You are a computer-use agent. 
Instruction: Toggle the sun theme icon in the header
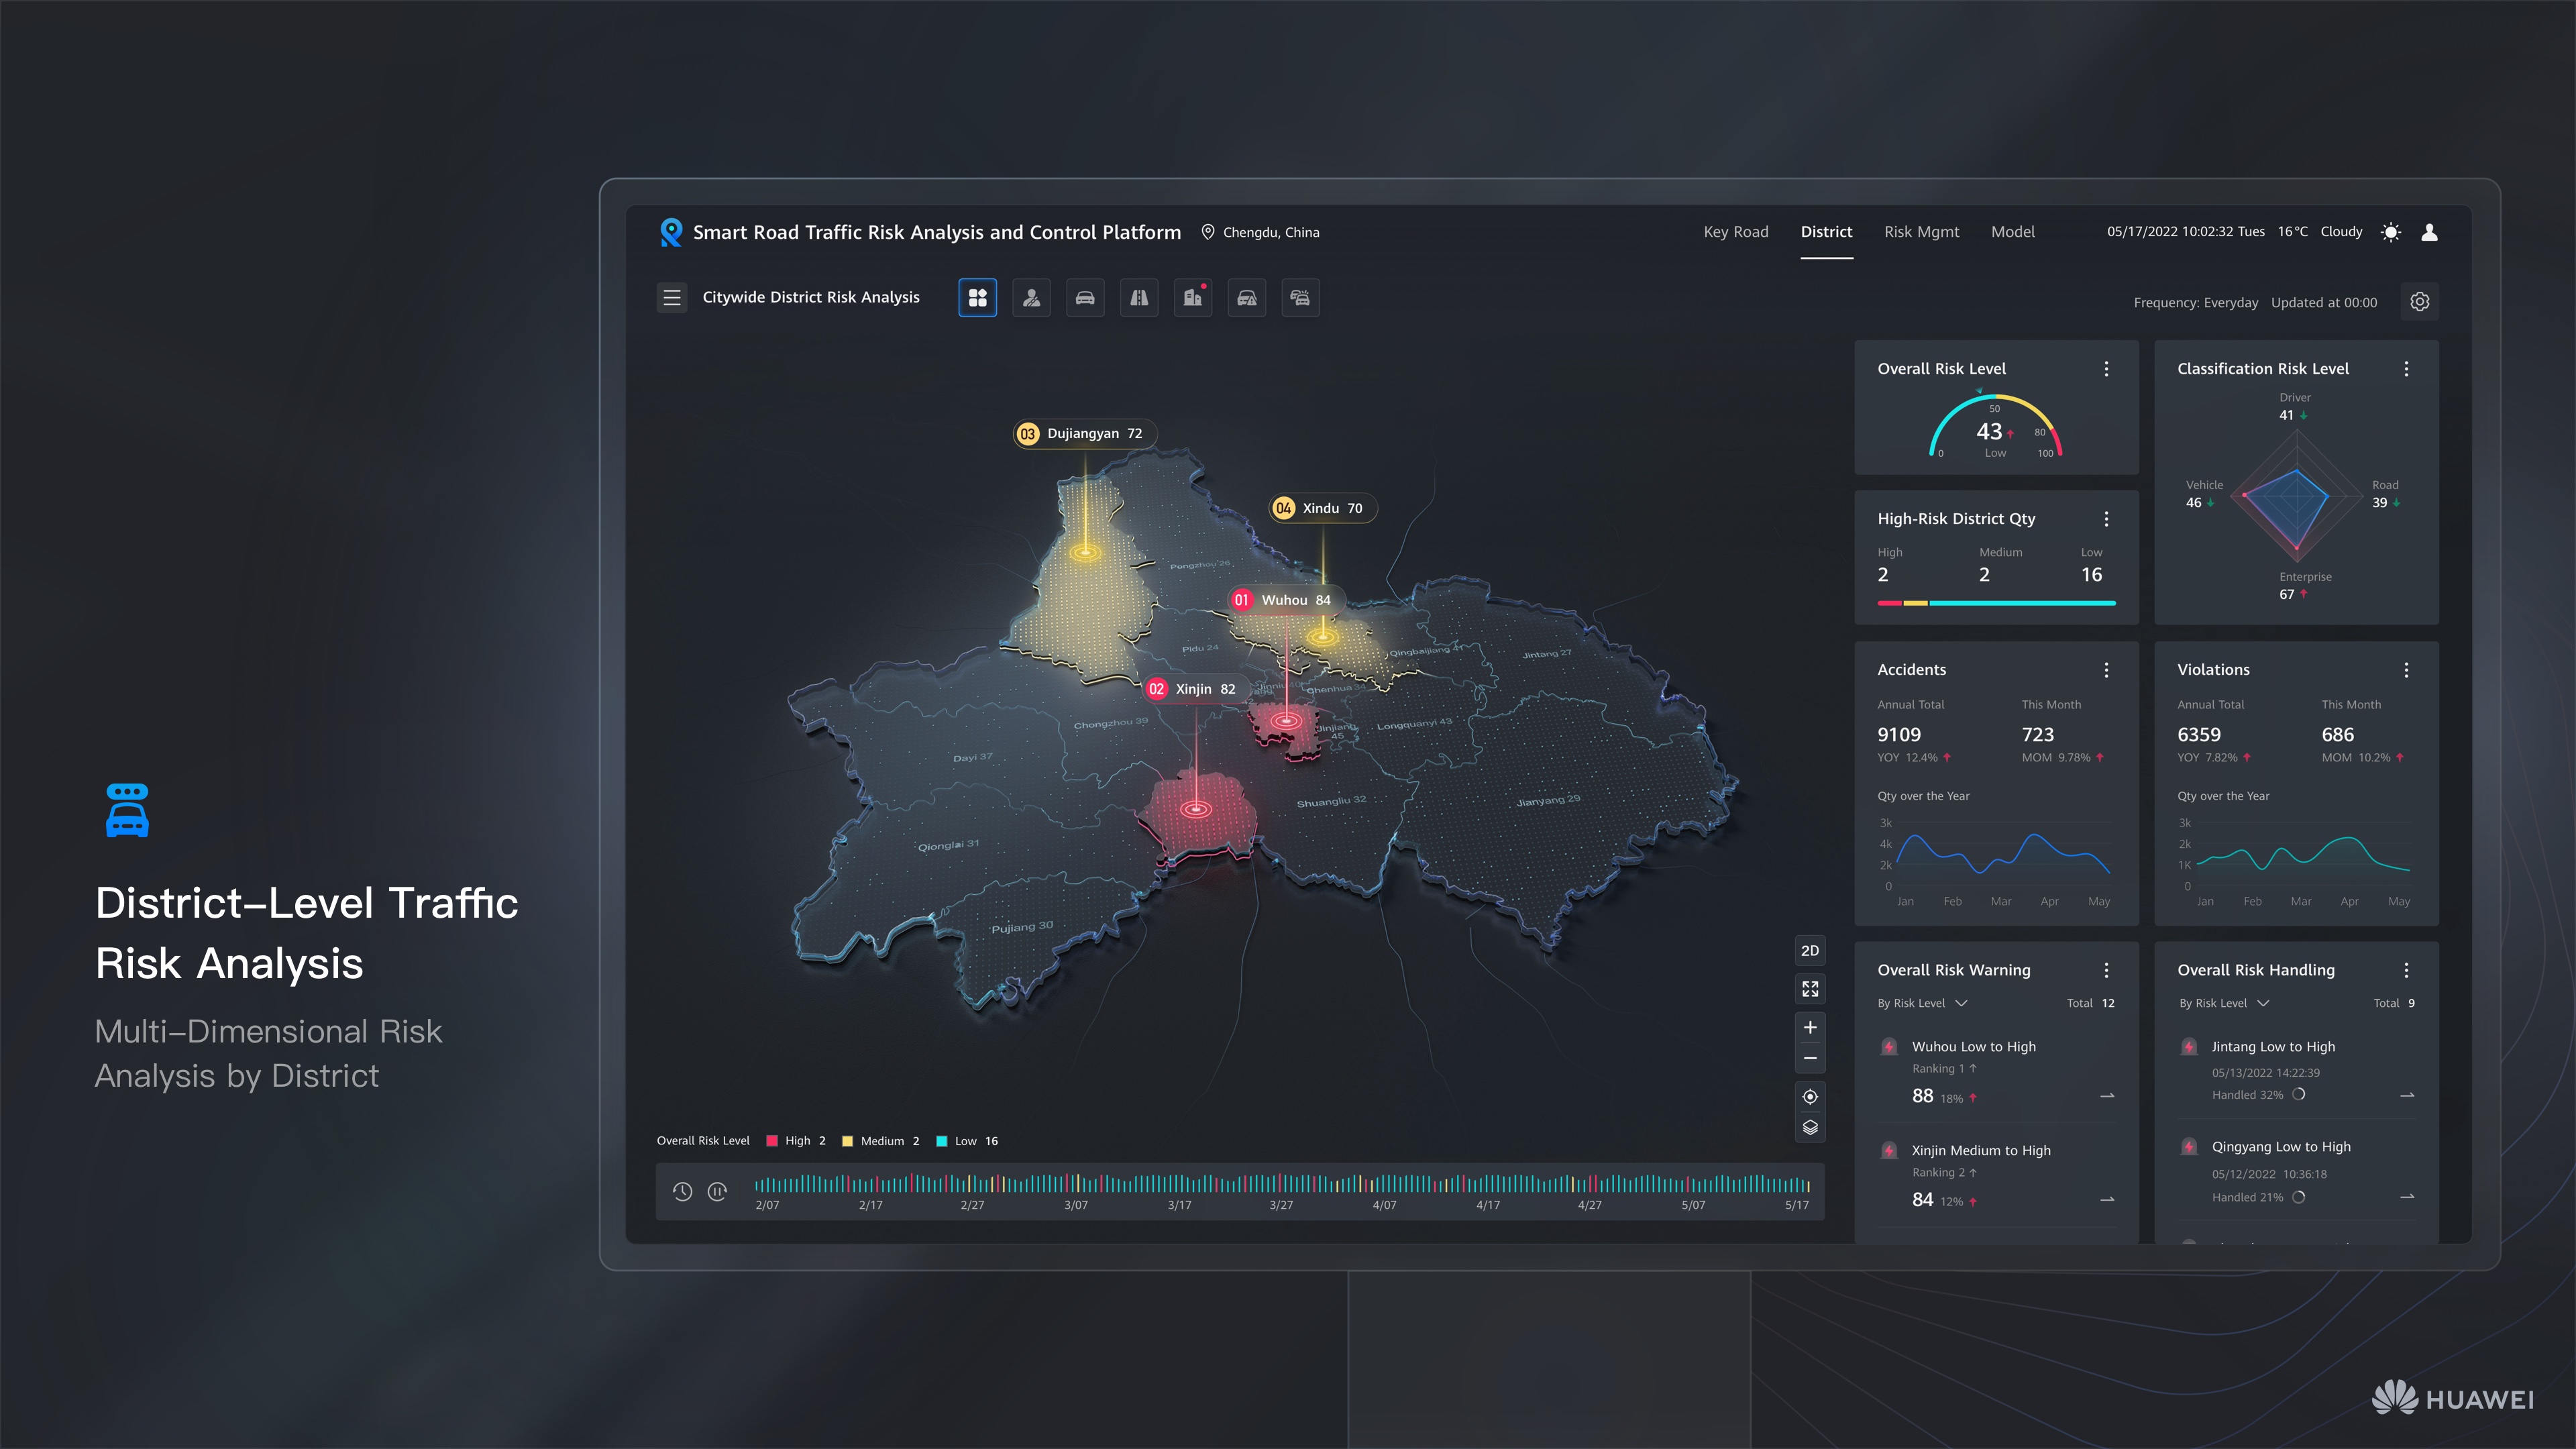point(2391,231)
